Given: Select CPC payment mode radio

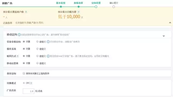Looking at the screenshot, I should coord(24,83).
